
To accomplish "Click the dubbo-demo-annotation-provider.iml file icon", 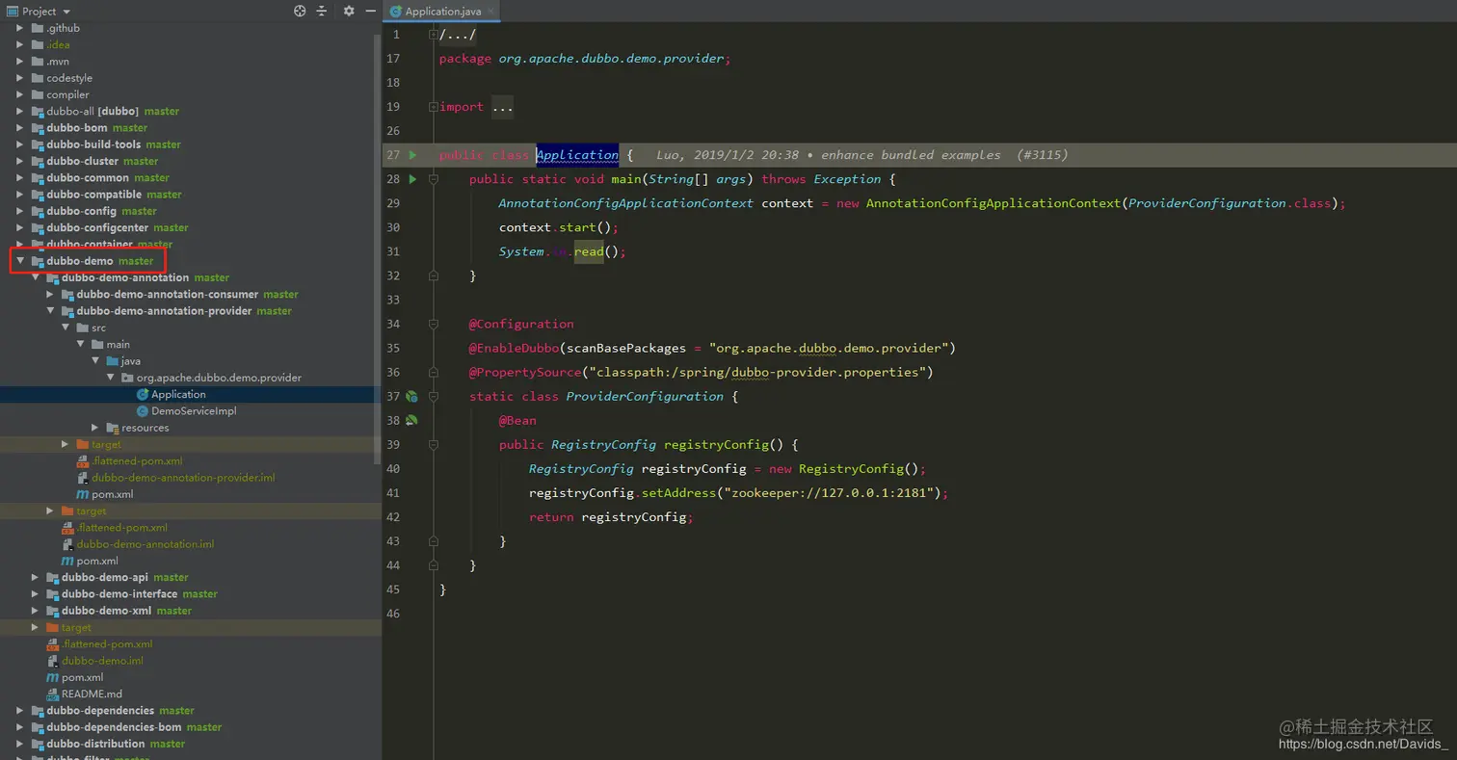I will (82, 478).
